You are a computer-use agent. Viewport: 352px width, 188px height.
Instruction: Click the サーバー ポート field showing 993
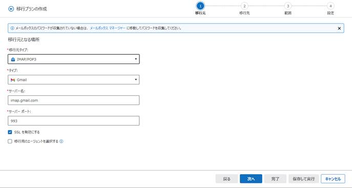(74, 121)
